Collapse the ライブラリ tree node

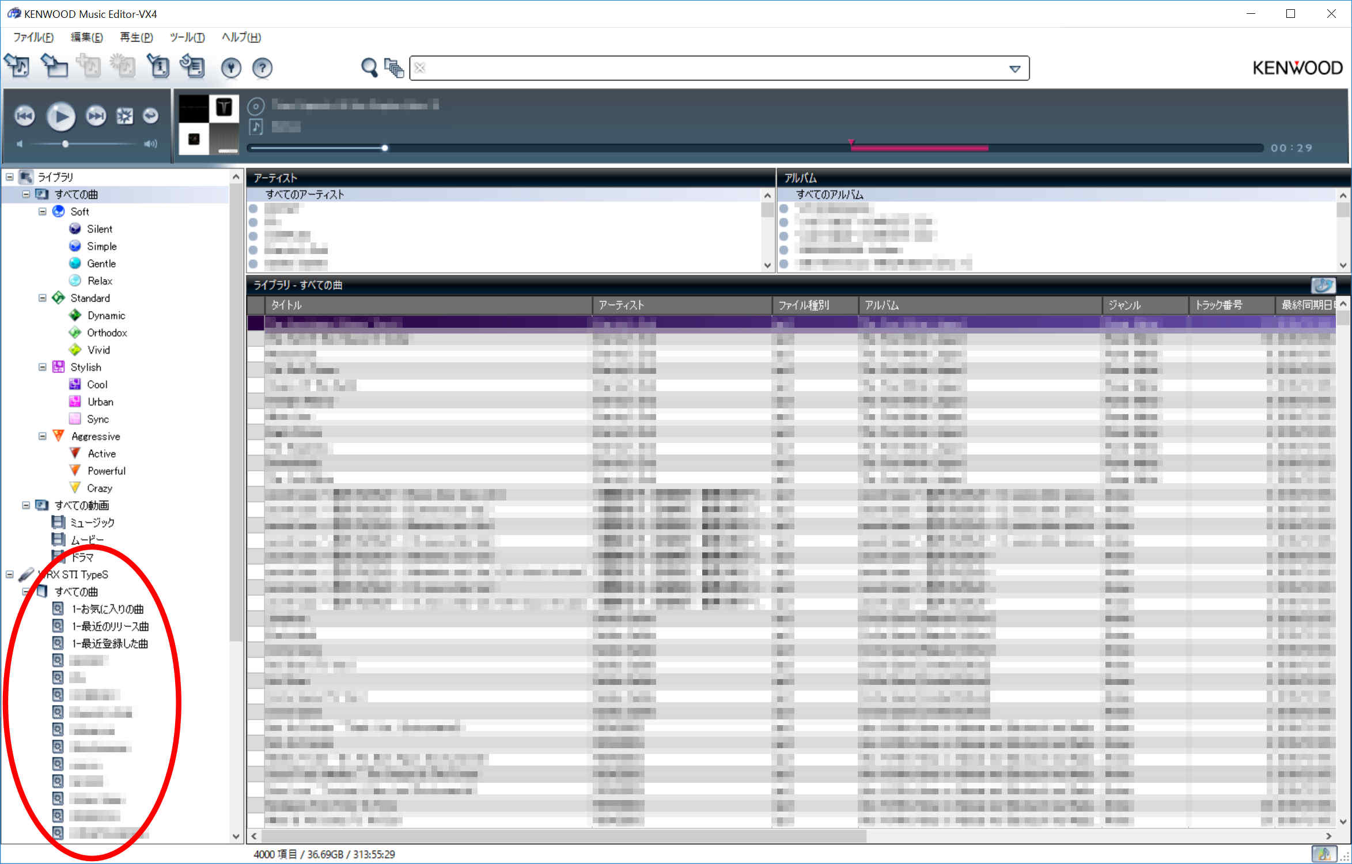10,177
